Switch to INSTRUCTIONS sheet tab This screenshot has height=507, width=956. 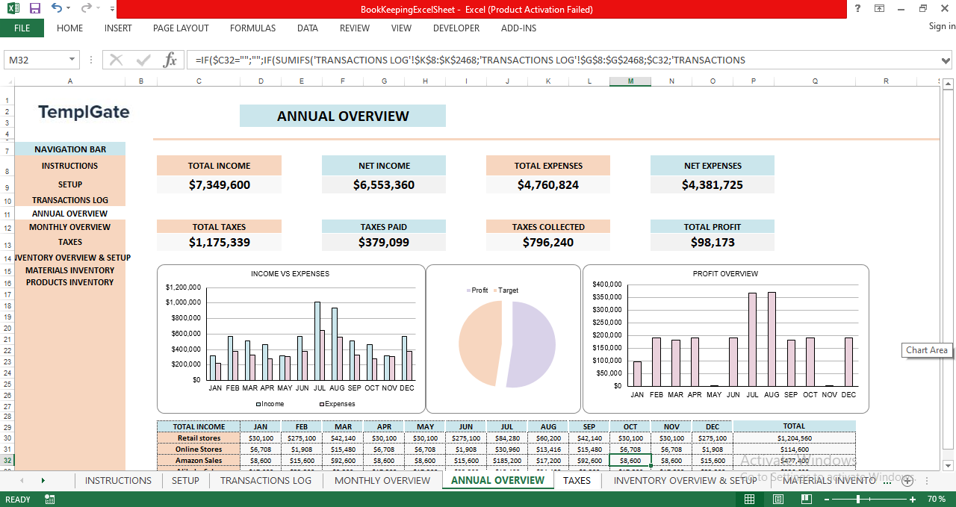click(118, 480)
